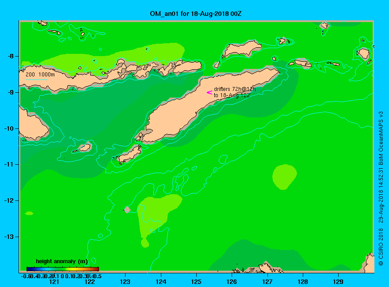The width and height of the screenshot is (389, 287).
Task: Click the longitude label "125"
Action: [196, 282]
